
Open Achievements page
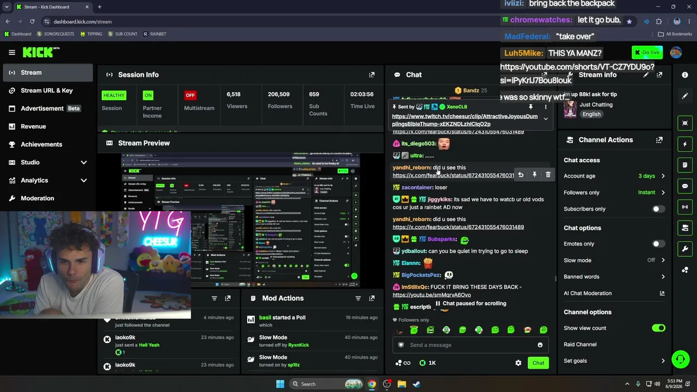tap(48, 144)
